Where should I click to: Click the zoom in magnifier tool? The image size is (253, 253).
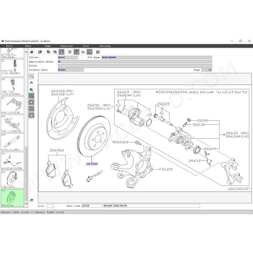point(31,90)
